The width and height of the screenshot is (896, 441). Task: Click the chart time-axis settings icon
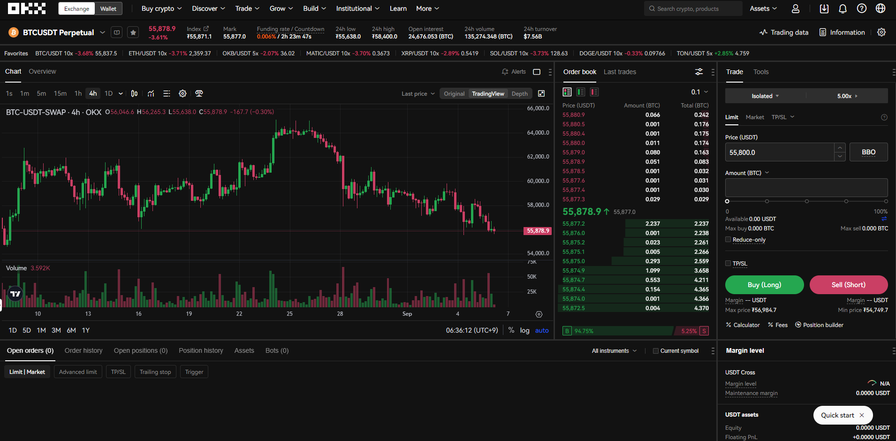point(539,314)
